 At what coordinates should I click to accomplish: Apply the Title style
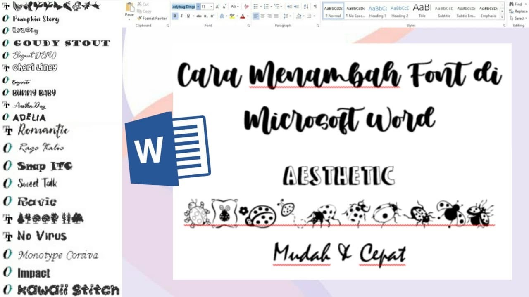(x=422, y=11)
